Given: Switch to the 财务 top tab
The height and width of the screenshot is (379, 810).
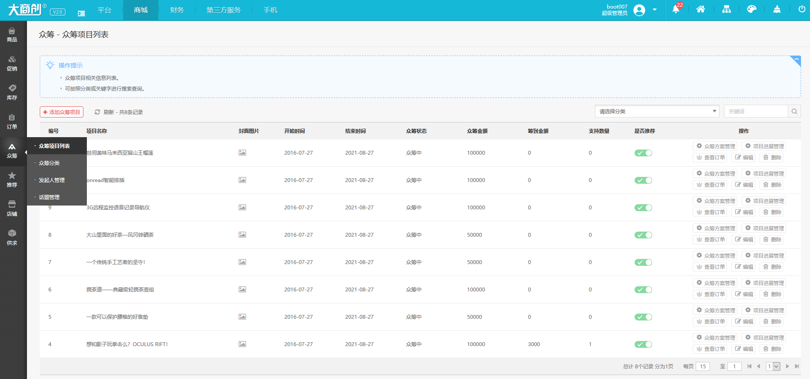Looking at the screenshot, I should click(177, 10).
